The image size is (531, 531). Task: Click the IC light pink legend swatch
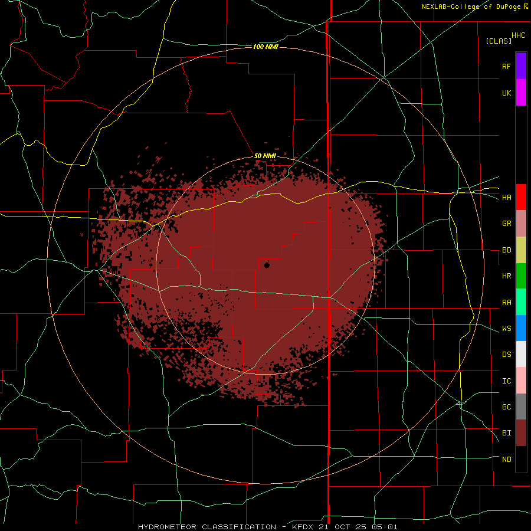click(x=521, y=381)
